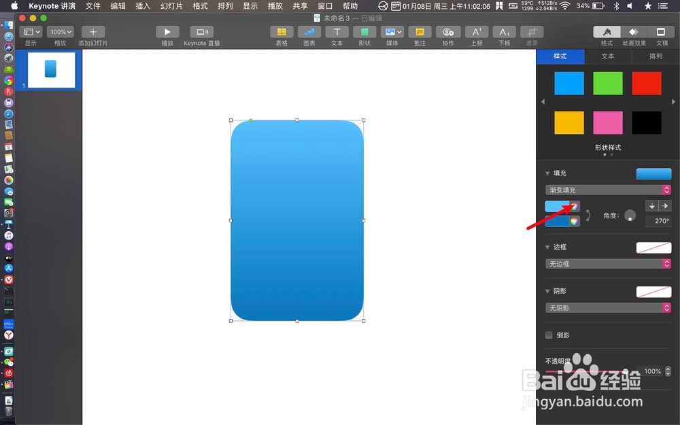
Task: Apply the yellow shape style swatch
Action: pyautogui.click(x=569, y=122)
